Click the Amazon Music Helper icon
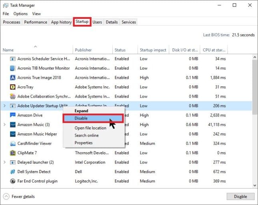The height and width of the screenshot is (205, 258). click(x=13, y=134)
